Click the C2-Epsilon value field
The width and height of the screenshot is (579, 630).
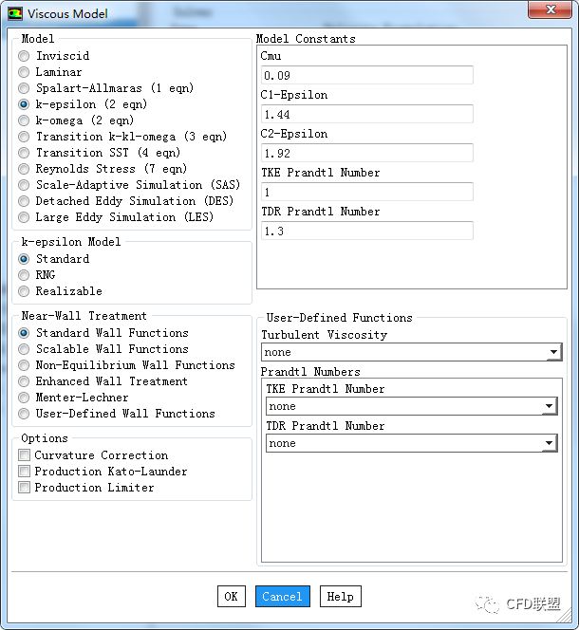[x=367, y=153]
